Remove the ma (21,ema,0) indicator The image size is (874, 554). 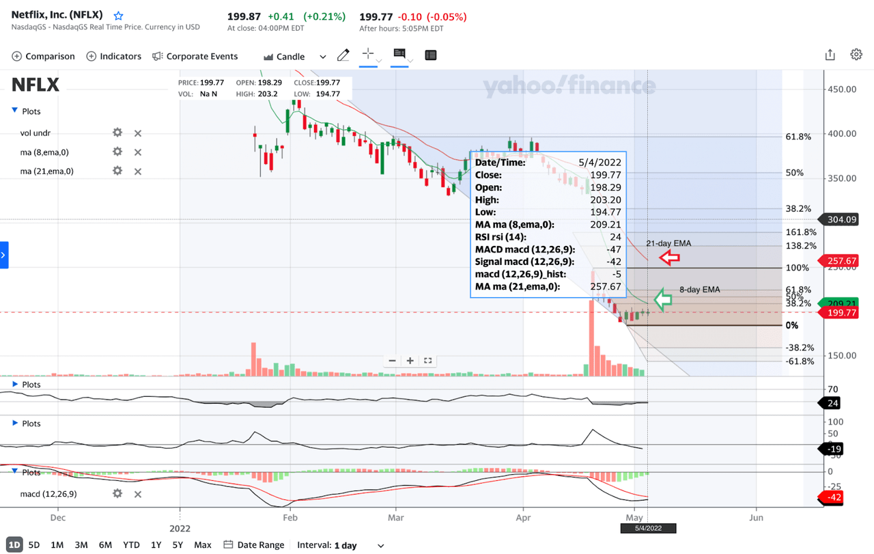tap(137, 171)
